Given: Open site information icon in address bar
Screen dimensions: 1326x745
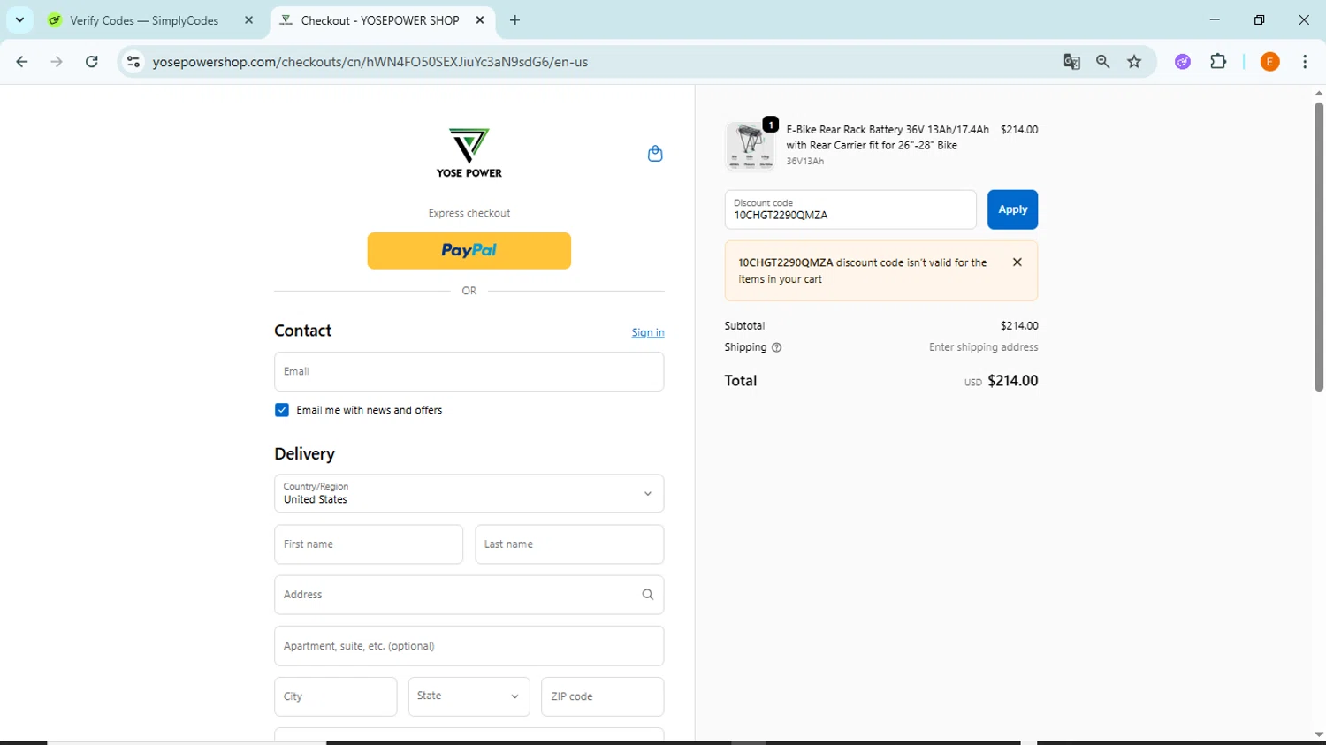Looking at the screenshot, I should pos(133,62).
